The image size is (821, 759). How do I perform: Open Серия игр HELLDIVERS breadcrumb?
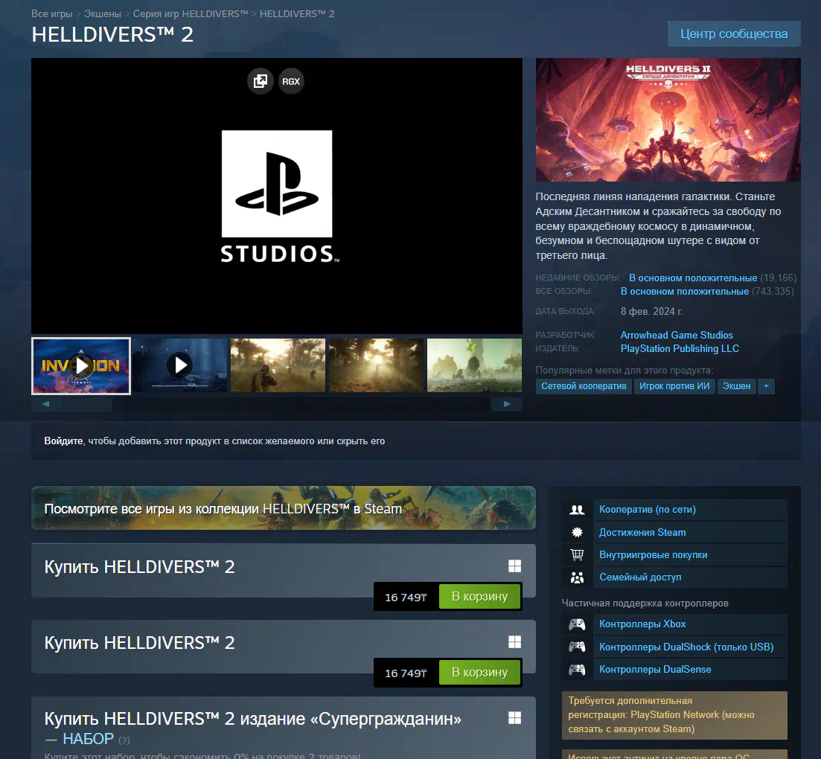(x=191, y=13)
